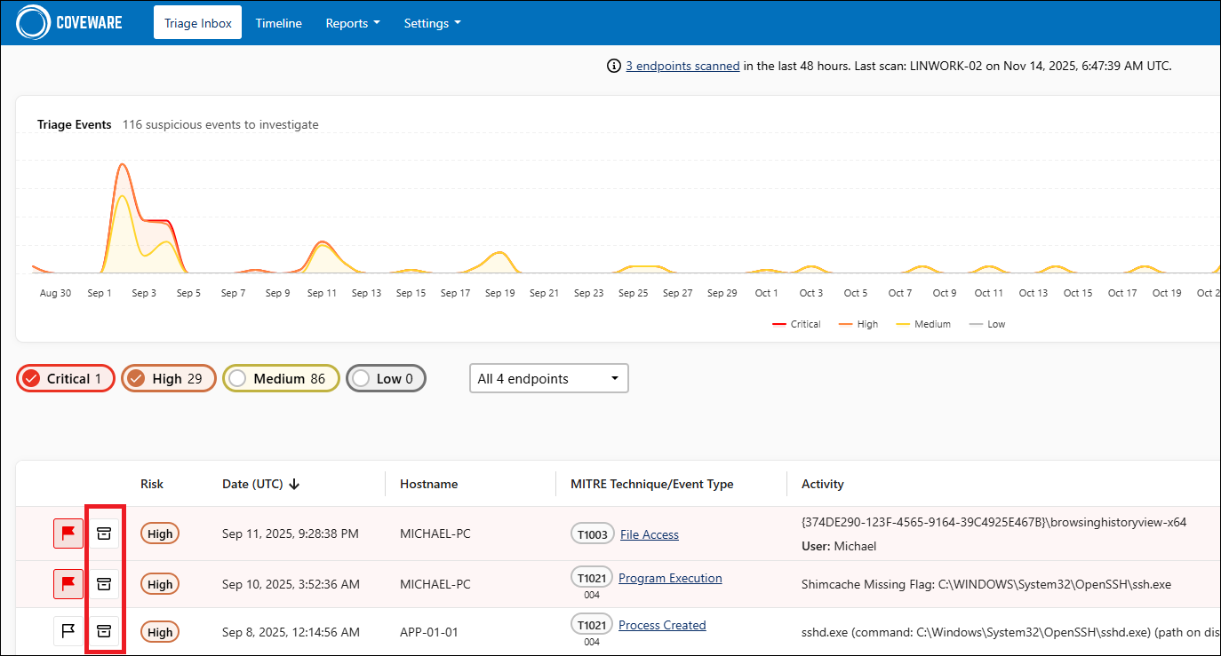Archive the Sep 8 APP-01-01 event

pos(104,631)
